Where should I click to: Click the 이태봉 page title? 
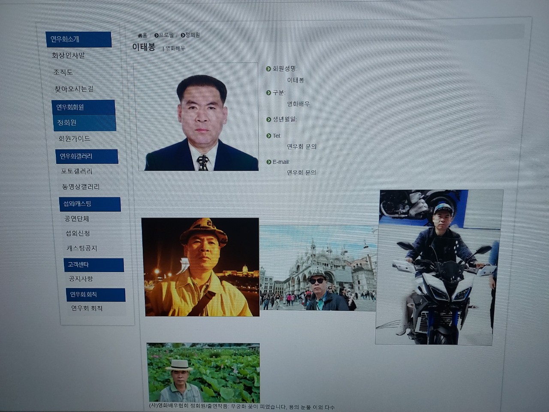coord(144,47)
